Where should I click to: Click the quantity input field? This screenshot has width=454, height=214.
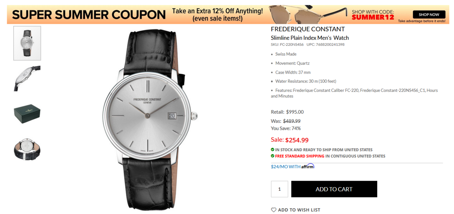tap(280, 189)
